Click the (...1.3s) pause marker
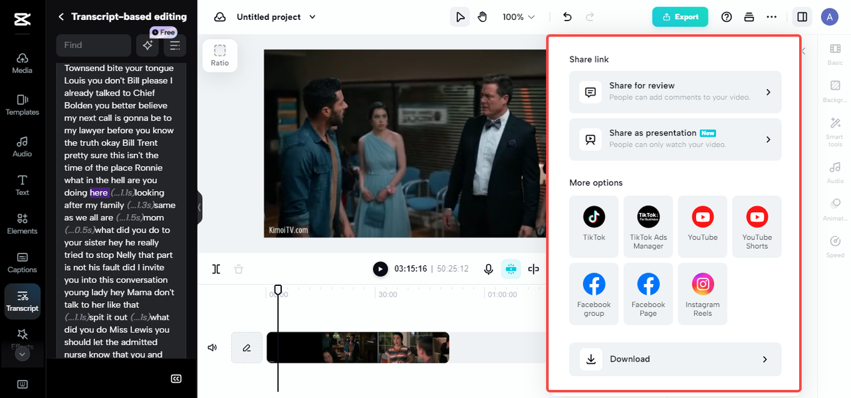The height and width of the screenshot is (398, 851). (x=140, y=206)
